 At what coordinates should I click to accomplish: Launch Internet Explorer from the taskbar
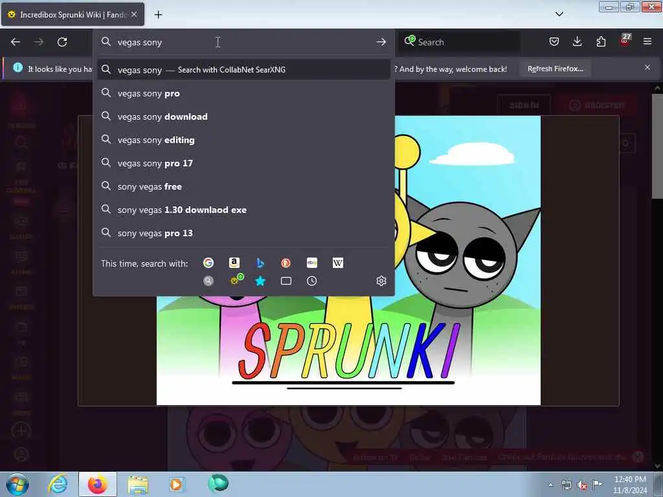[58, 484]
